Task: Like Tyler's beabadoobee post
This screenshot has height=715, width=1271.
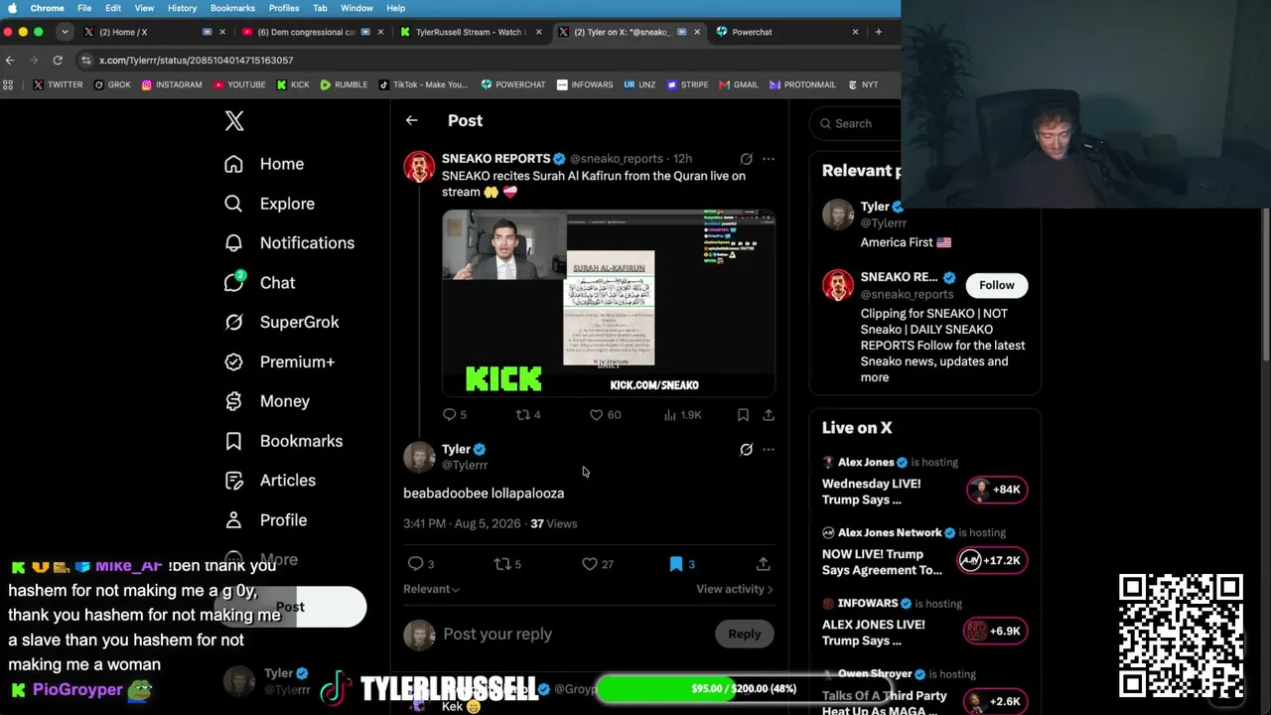Action: pos(597,564)
